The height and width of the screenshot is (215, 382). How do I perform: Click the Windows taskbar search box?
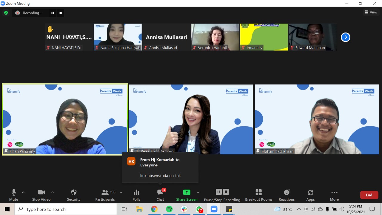coord(66,209)
